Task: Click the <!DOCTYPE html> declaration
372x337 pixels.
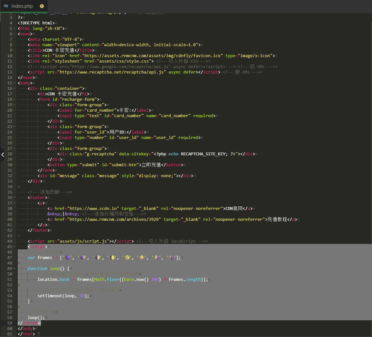Action: [x=36, y=23]
